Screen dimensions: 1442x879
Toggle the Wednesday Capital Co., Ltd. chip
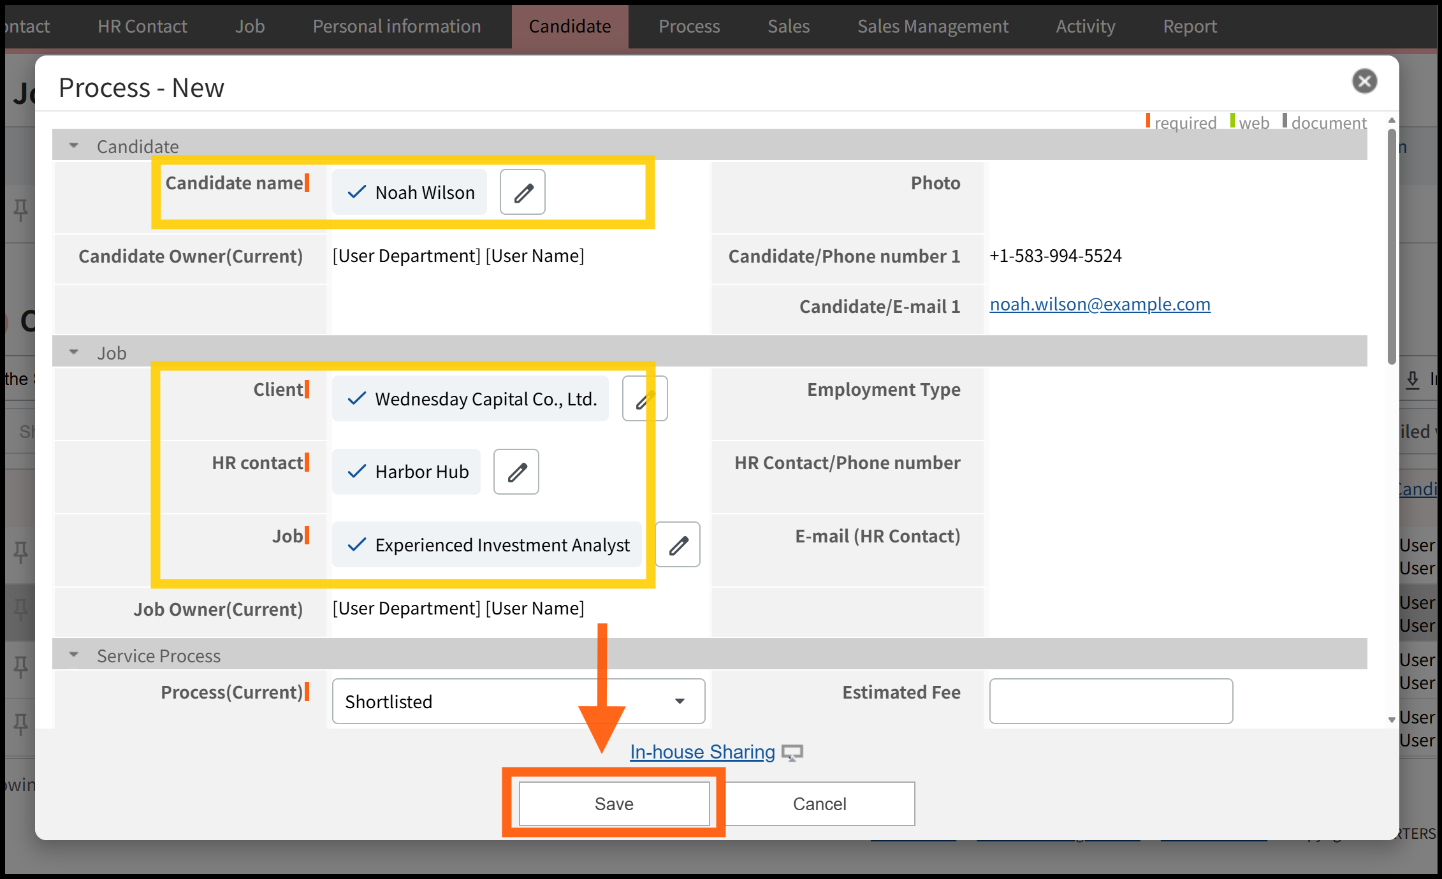tap(470, 399)
